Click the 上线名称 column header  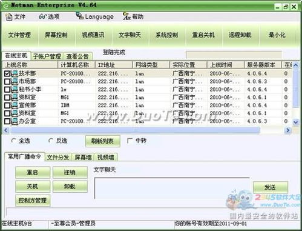(30, 65)
